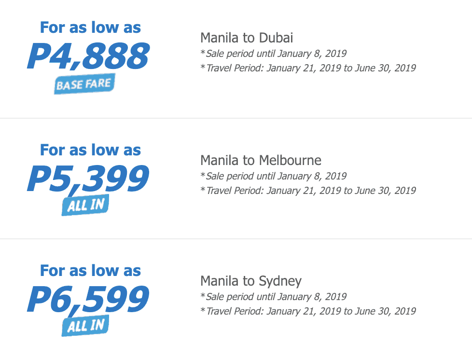Viewport: 472px width, 358px height.
Task: Click the travel period line for the Dubai fare
Action: pyautogui.click(x=308, y=68)
